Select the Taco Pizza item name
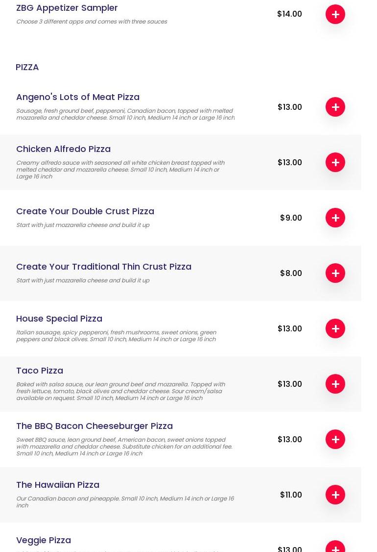Image resolution: width=377 pixels, height=552 pixels. pyautogui.click(x=40, y=370)
